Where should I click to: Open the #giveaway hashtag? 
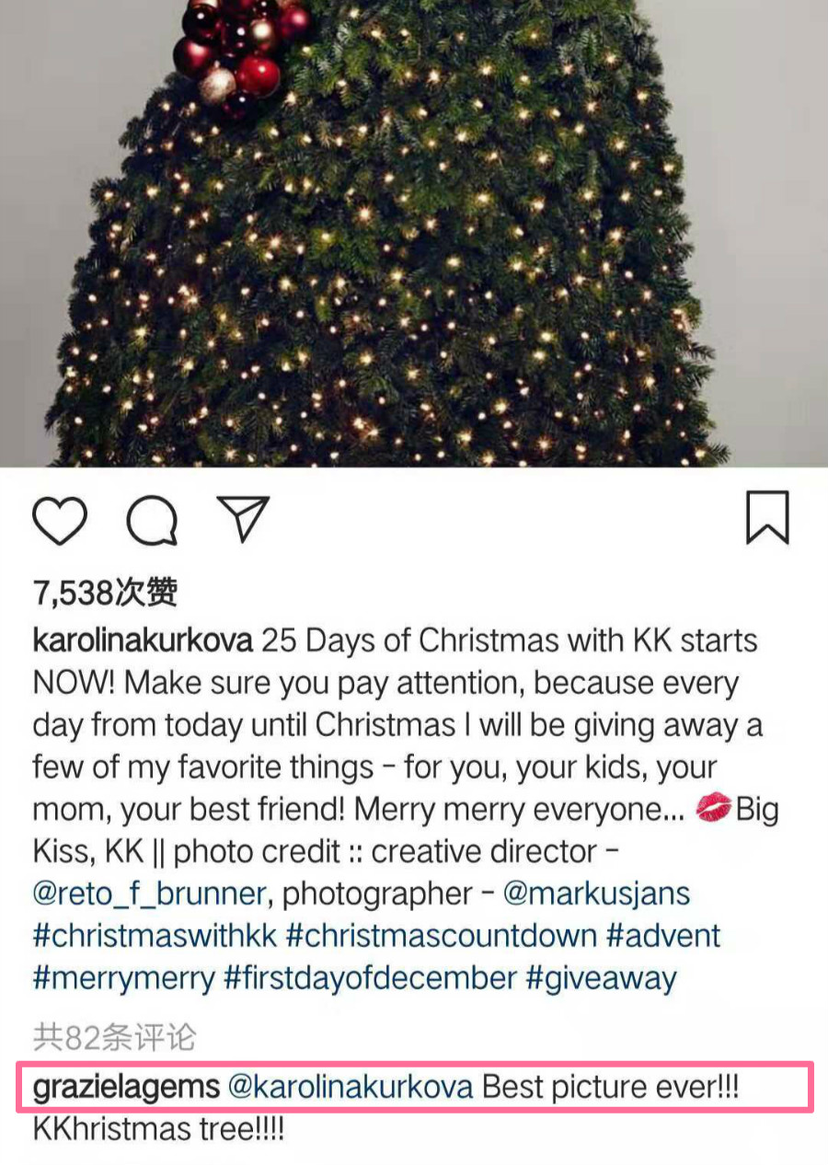(601, 978)
